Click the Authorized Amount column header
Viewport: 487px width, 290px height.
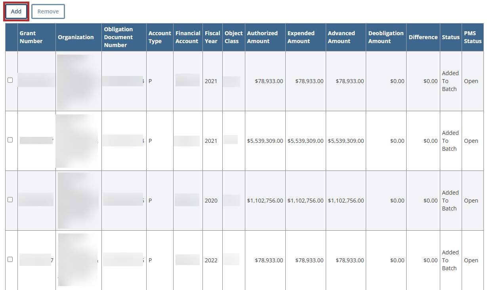(262, 37)
